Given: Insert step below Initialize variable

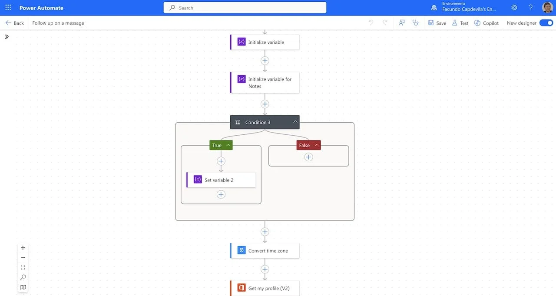Looking at the screenshot, I should 265,61.
